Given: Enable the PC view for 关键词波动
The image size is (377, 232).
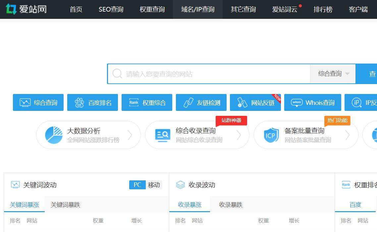Looking at the screenshot, I should [x=137, y=185].
